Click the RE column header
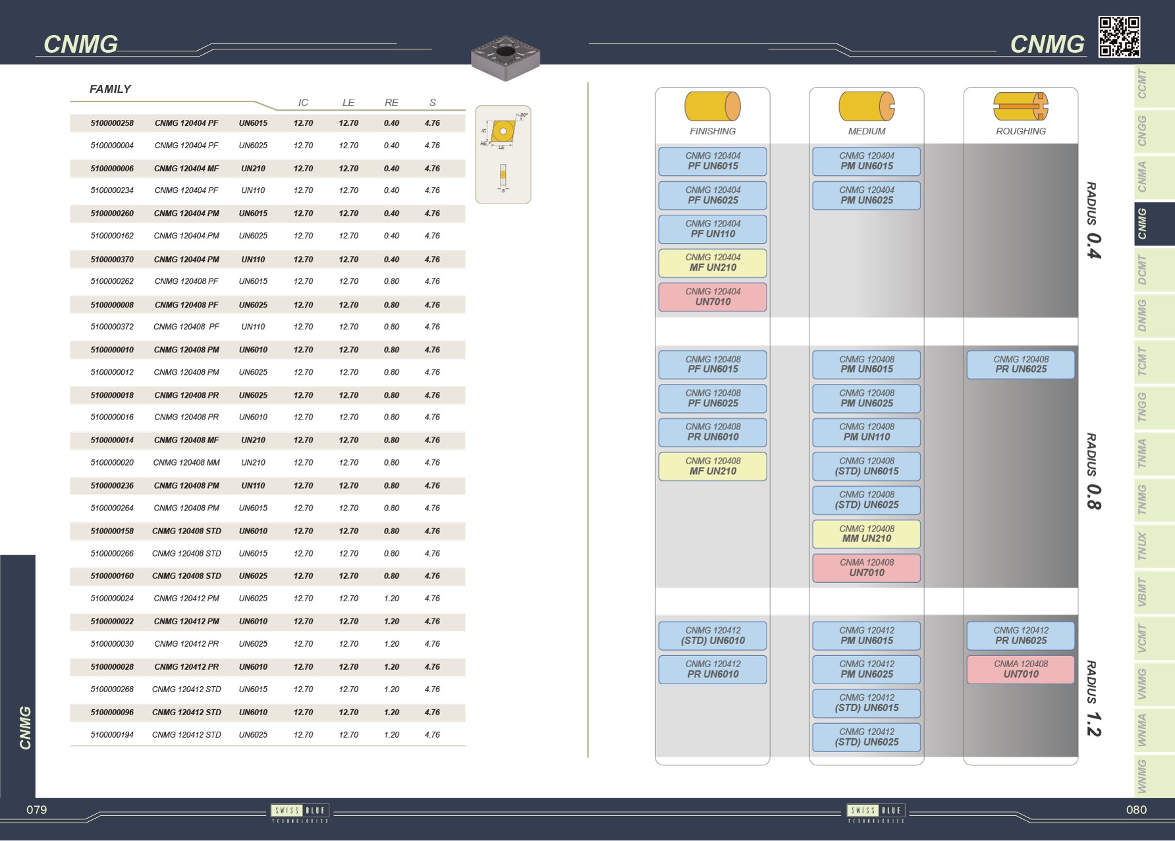Image resolution: width=1175 pixels, height=841 pixels. click(391, 103)
